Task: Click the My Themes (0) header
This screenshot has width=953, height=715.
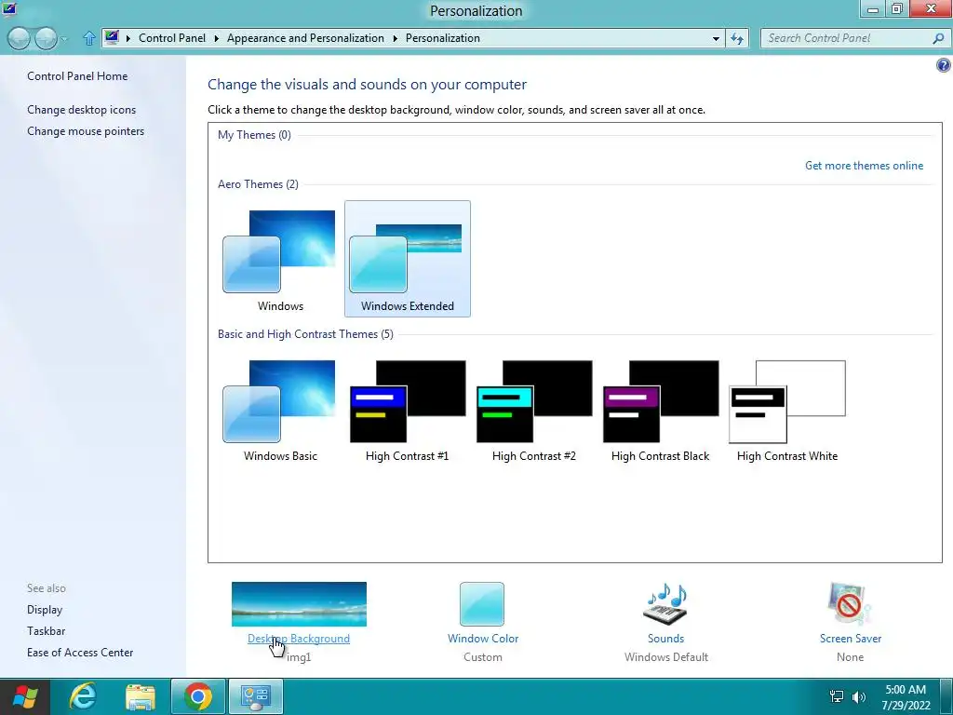Action: tap(254, 134)
